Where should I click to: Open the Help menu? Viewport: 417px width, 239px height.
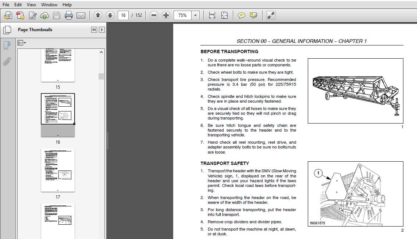point(67,4)
